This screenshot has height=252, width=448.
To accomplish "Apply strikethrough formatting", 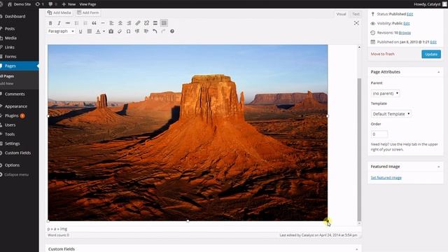I will (x=68, y=23).
